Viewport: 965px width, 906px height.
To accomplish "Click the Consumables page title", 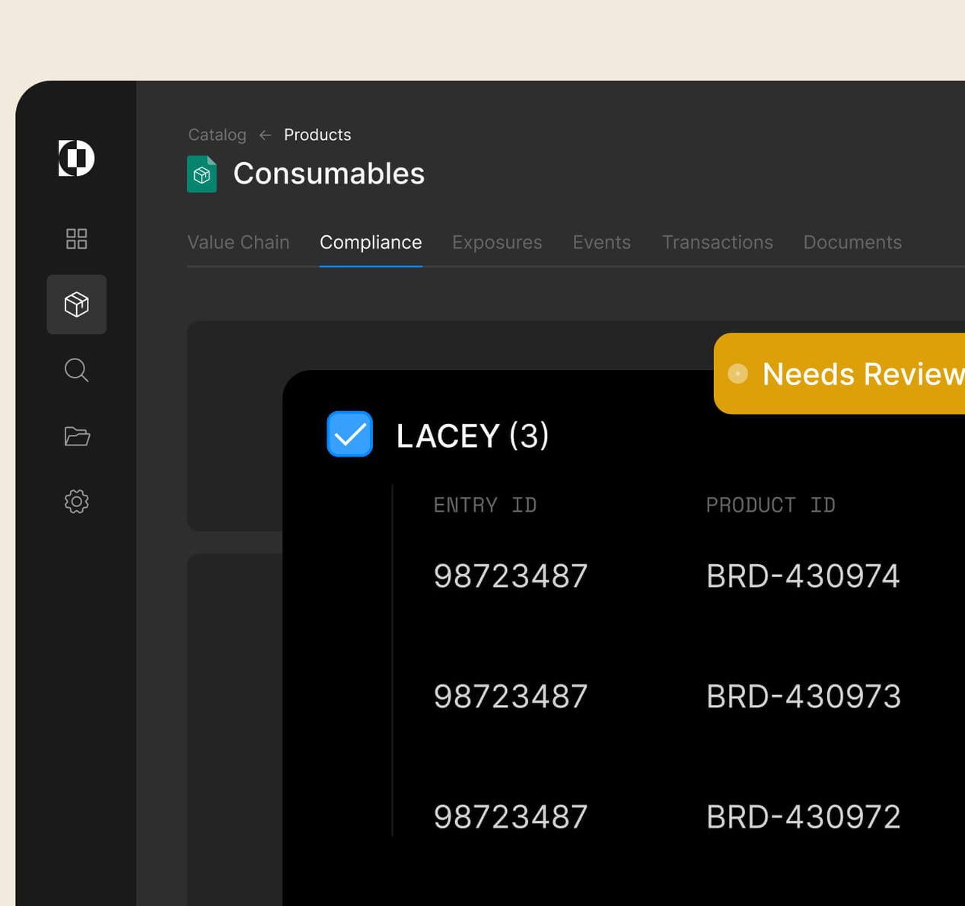I will pos(329,174).
